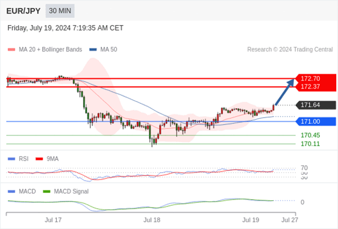This screenshot has width=338, height=229.
Task: Click the MACD Signal legend color swatch
Action: pos(46,192)
